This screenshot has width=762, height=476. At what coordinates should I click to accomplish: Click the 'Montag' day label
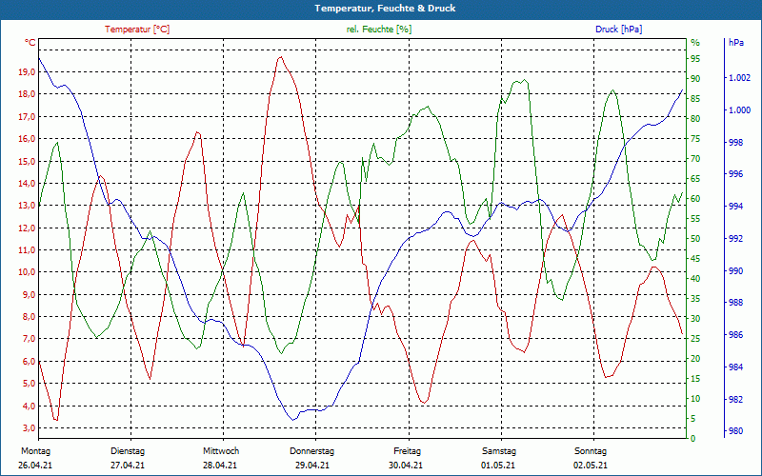point(35,451)
